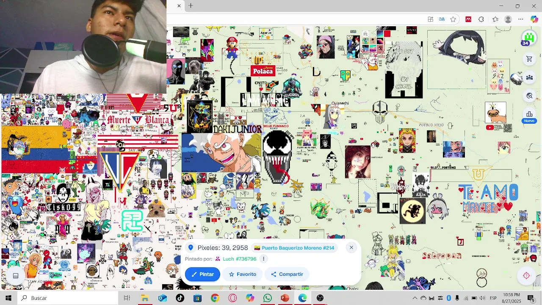
Task: Open the shopping cart store
Action: coord(529,59)
